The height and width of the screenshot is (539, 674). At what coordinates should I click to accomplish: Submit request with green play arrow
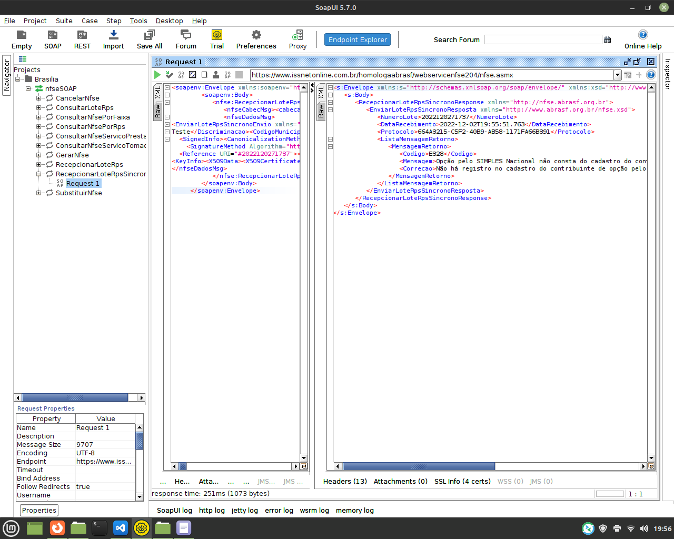point(157,75)
